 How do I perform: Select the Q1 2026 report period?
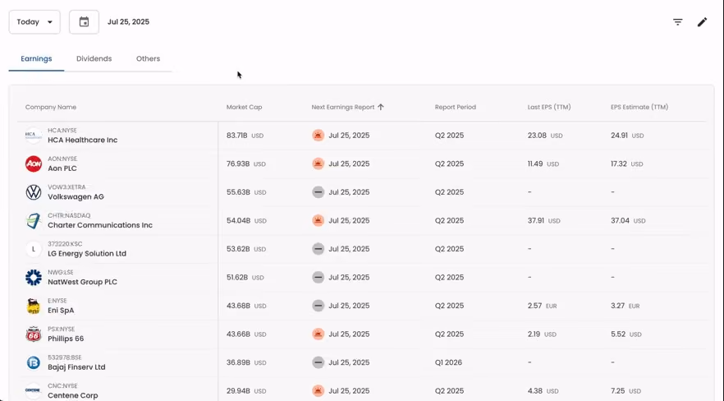[x=448, y=362]
